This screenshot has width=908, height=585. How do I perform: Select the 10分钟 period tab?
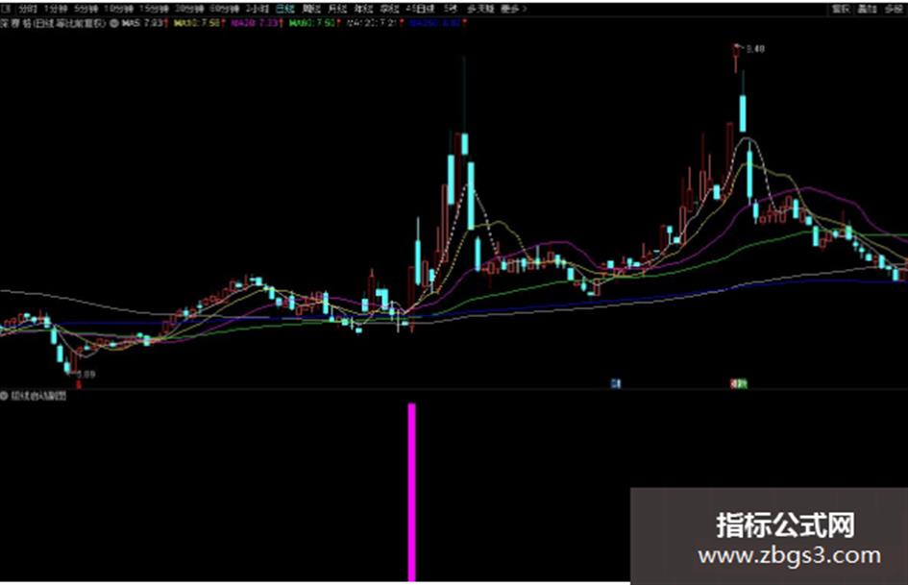coord(118,10)
